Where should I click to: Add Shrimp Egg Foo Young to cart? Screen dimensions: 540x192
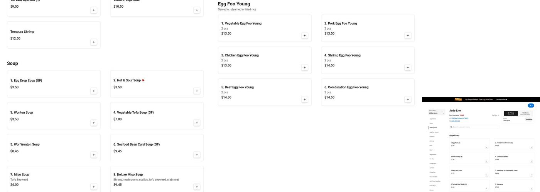click(x=408, y=68)
